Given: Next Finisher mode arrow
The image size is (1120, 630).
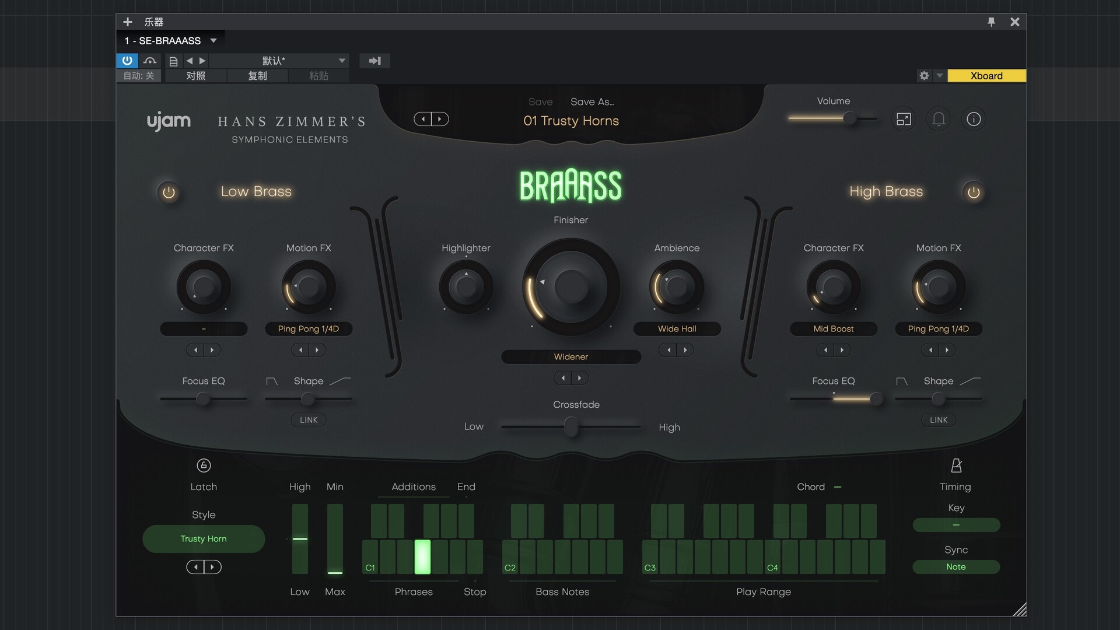Looking at the screenshot, I should click(580, 378).
